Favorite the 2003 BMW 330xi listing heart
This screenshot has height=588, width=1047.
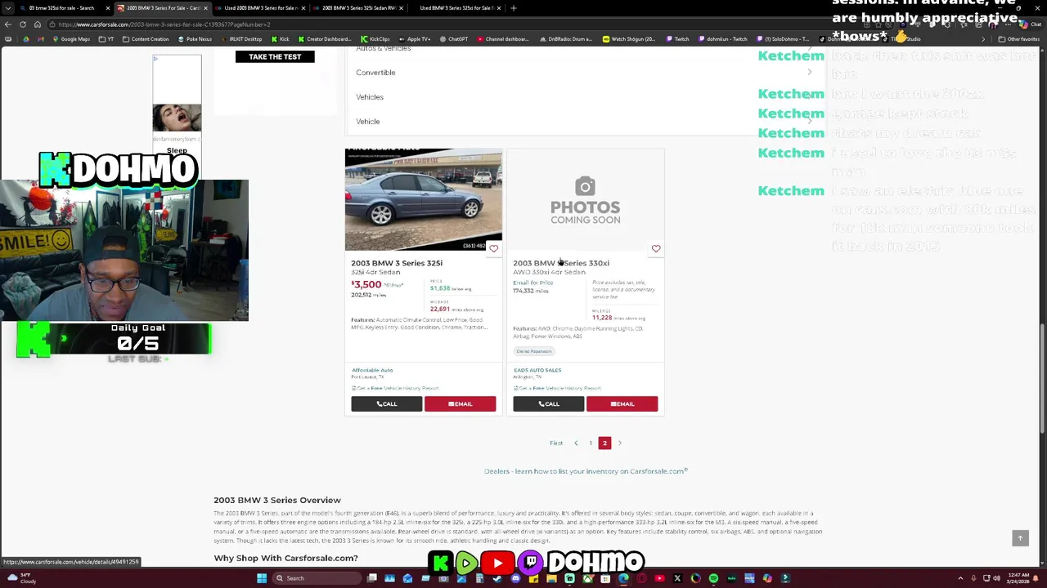(x=655, y=248)
